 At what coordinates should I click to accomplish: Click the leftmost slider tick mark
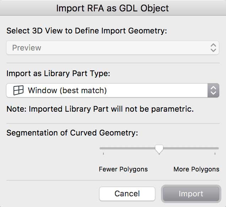103,154
